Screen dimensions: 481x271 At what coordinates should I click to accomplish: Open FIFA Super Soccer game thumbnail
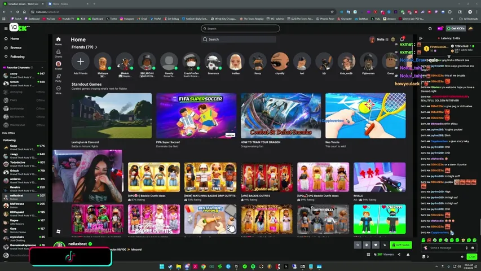(x=196, y=116)
